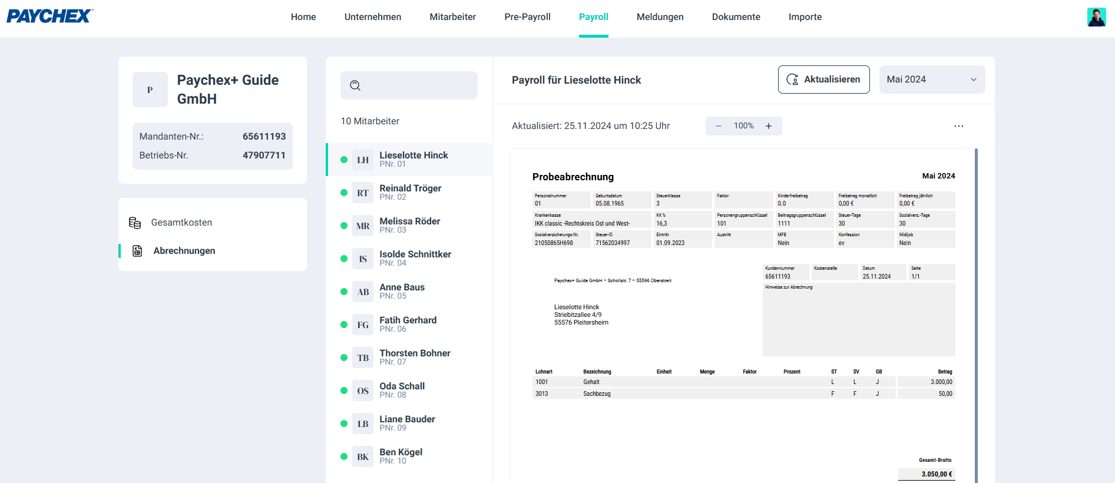Viewport: 1115px width, 483px height.
Task: Select the Payroll tab
Action: click(x=593, y=17)
